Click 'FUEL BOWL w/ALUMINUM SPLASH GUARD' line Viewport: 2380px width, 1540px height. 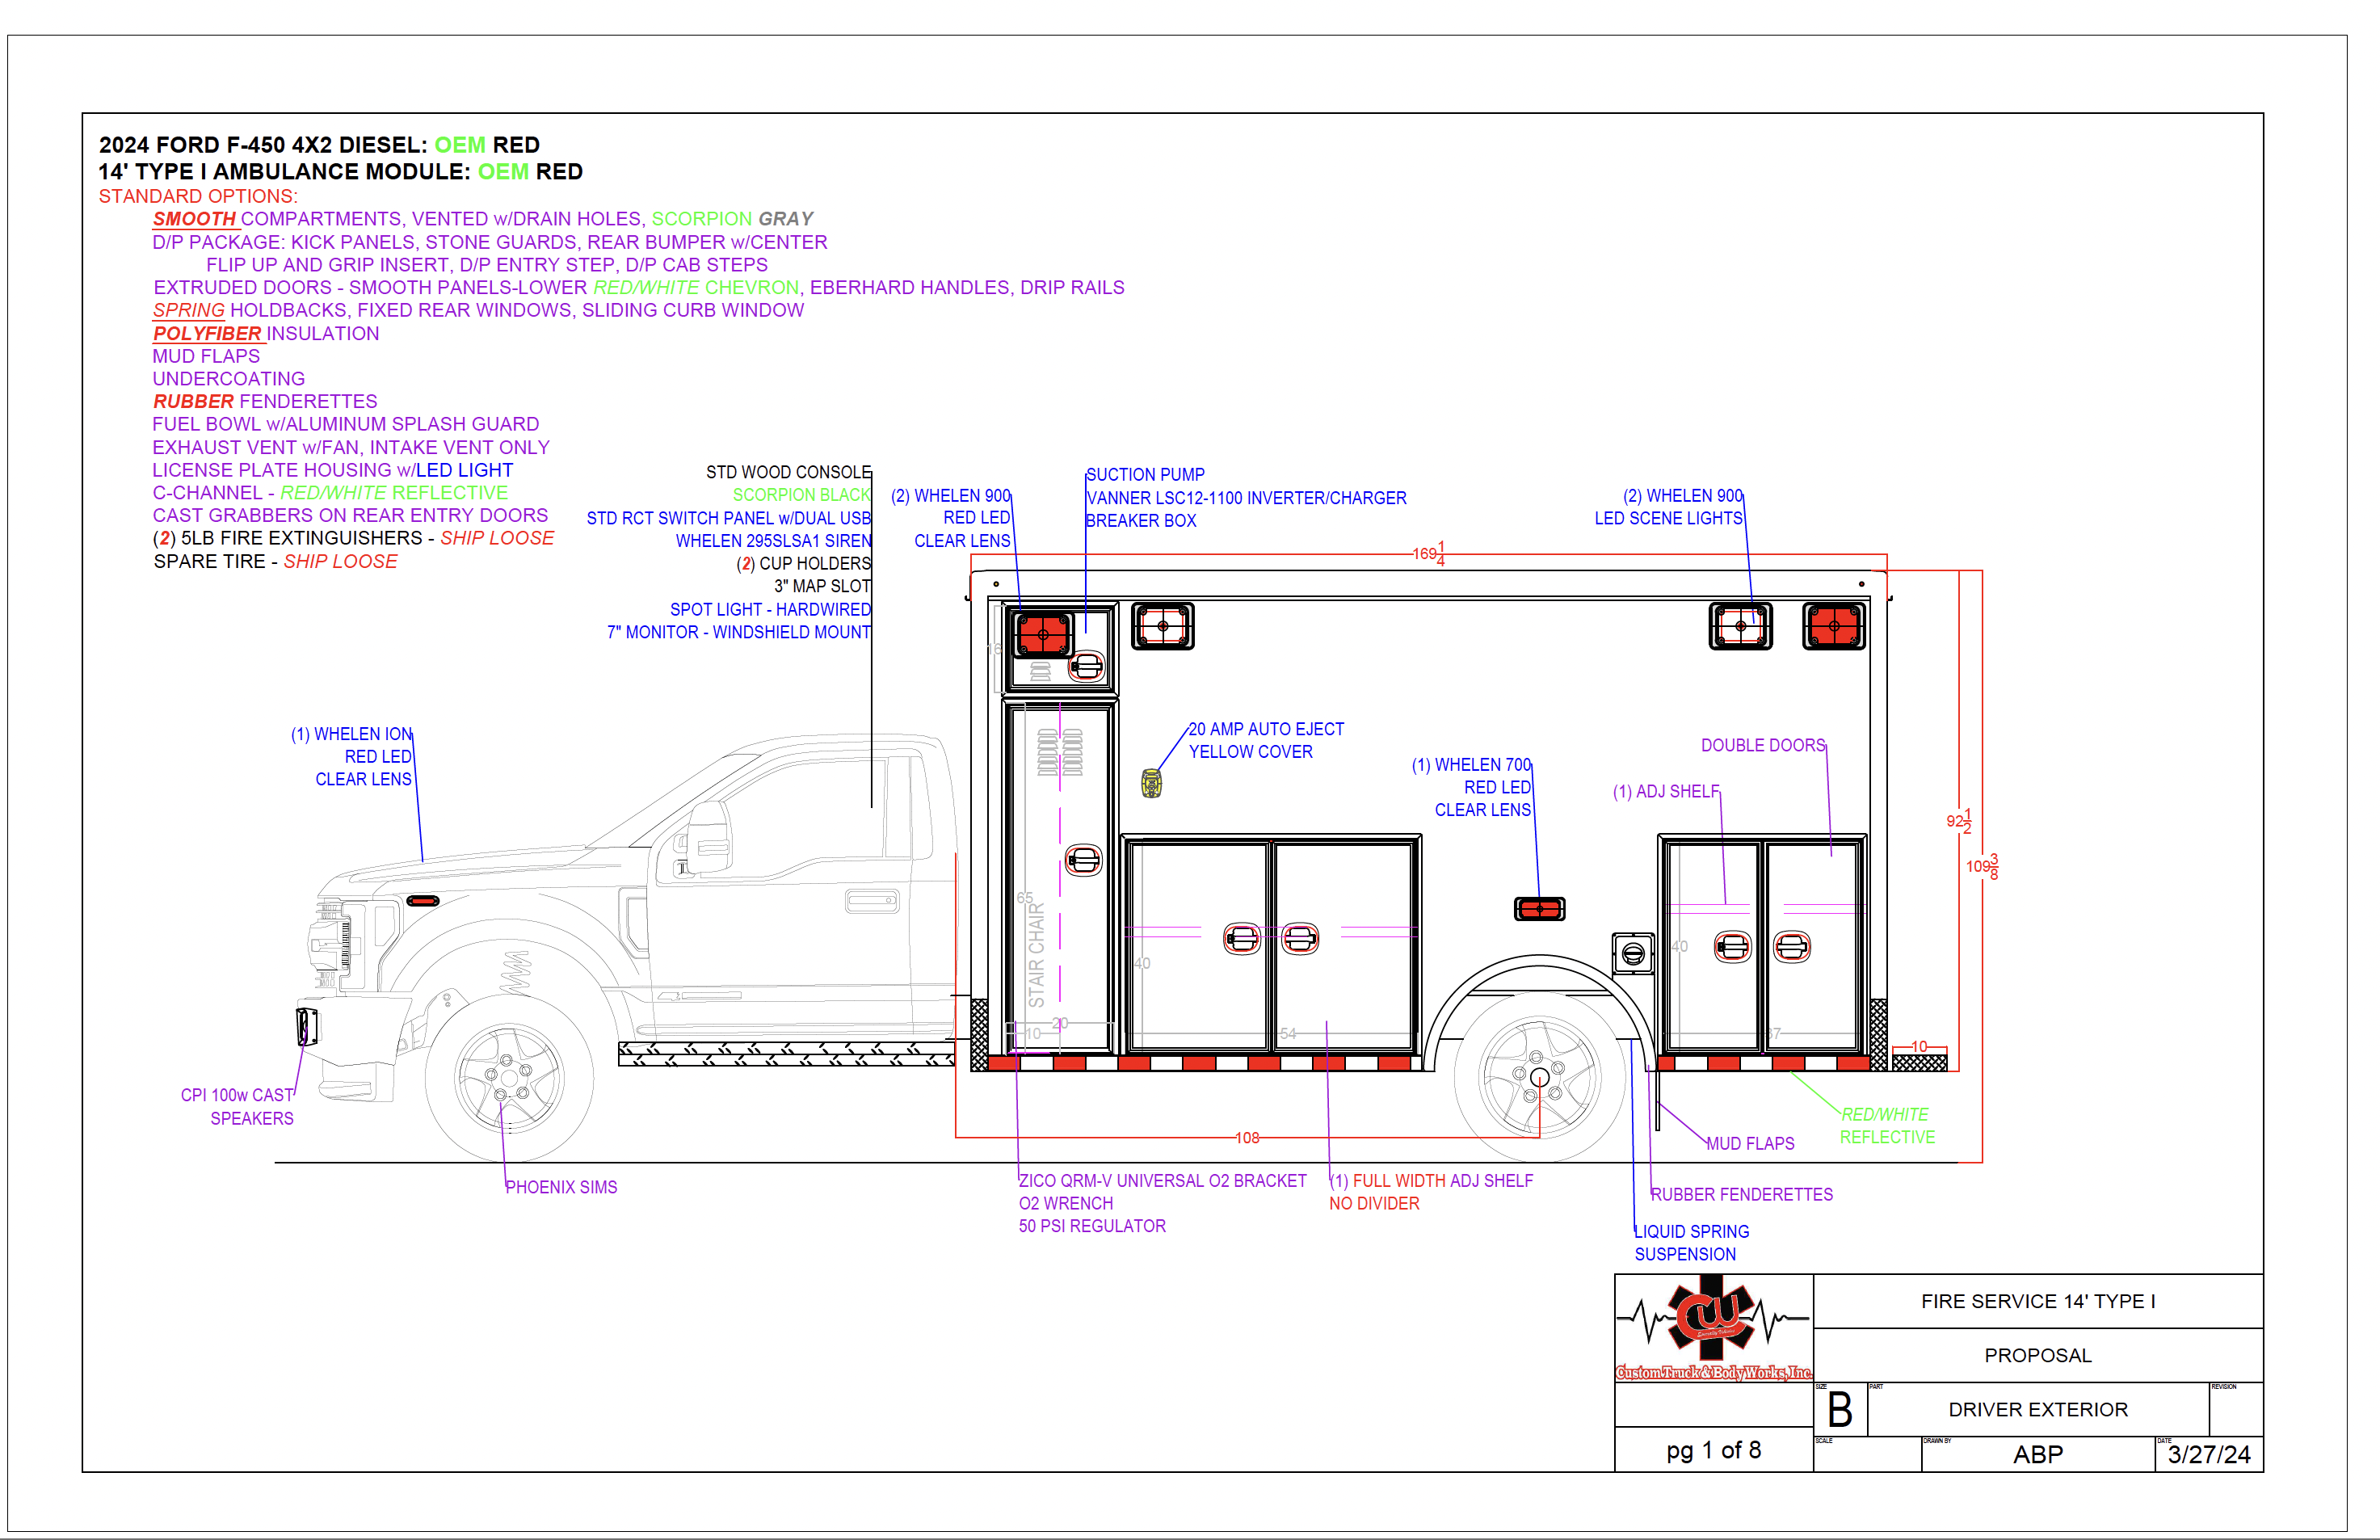coord(346,424)
